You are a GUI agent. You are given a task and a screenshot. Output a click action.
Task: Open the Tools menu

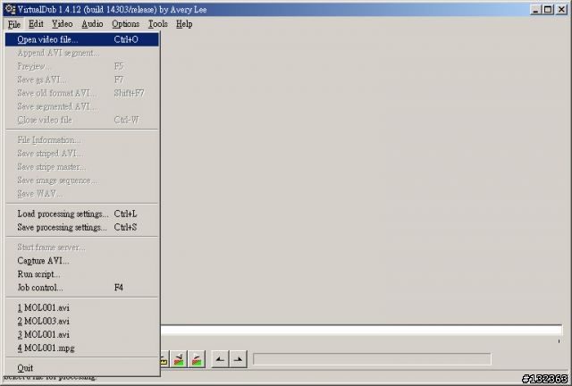pos(157,24)
